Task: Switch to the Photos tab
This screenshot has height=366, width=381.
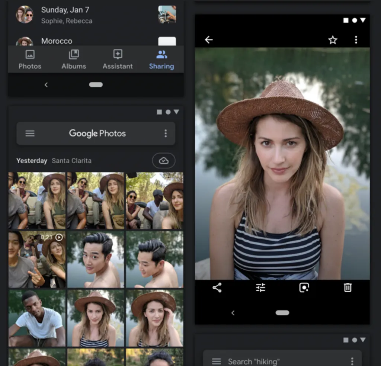Action: [x=30, y=60]
